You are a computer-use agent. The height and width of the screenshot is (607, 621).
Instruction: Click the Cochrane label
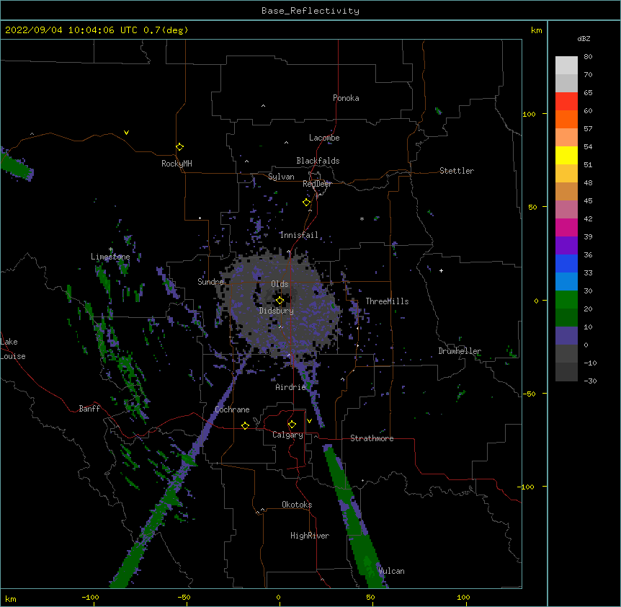coord(232,409)
